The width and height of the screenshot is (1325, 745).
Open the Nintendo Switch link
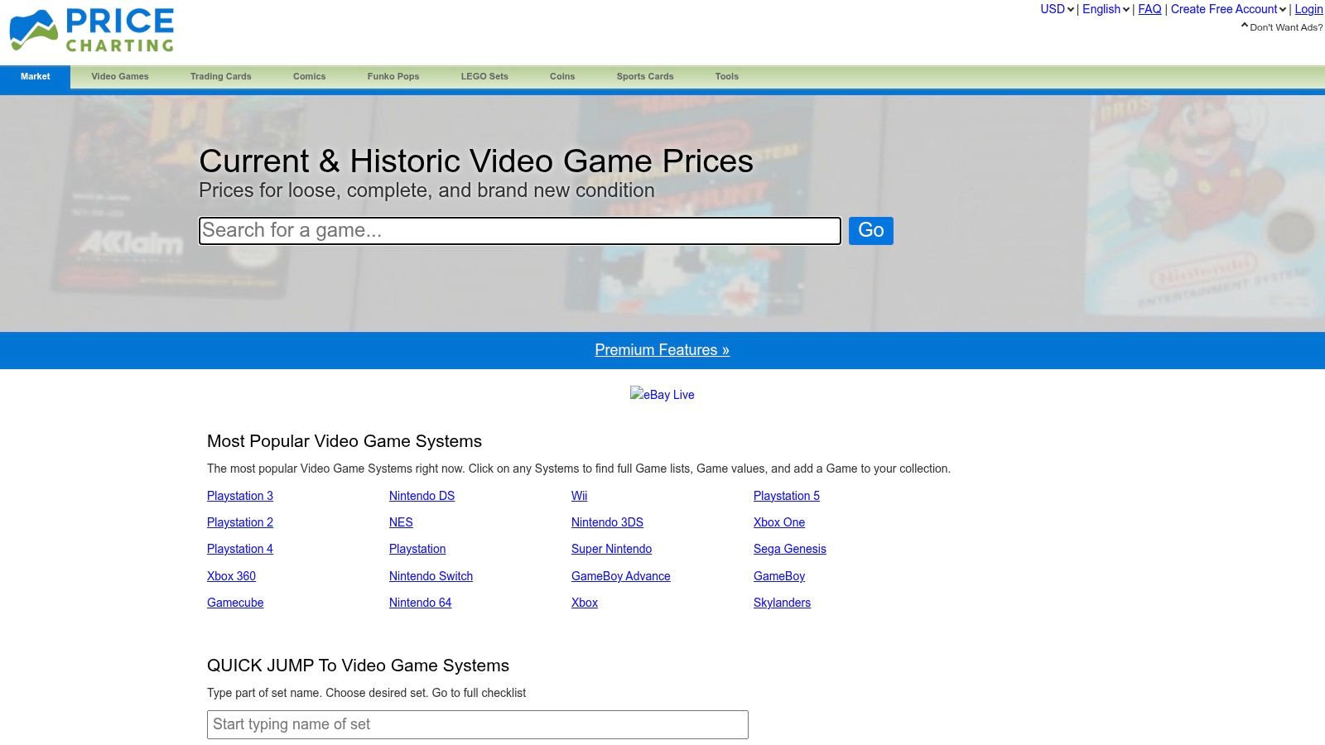click(x=431, y=576)
